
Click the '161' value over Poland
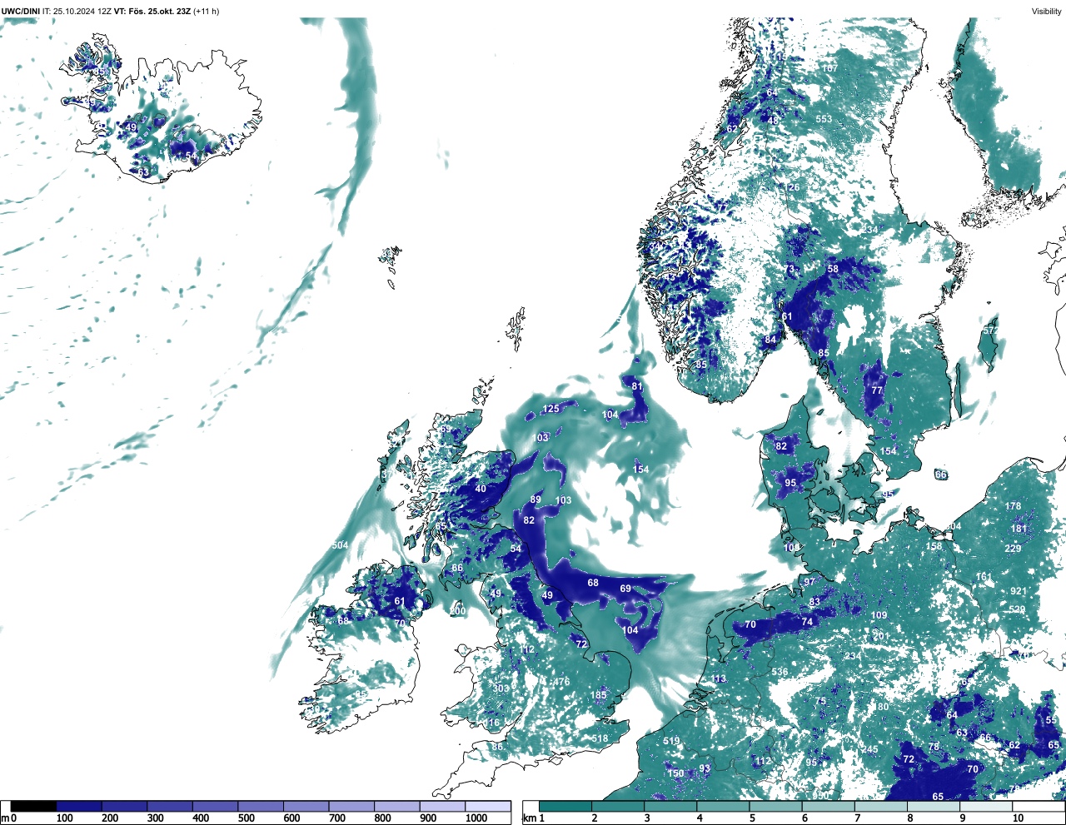pos(984,576)
